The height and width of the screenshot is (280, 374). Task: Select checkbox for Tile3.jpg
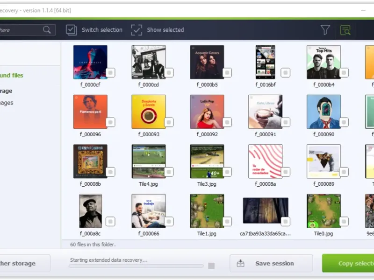coord(227,172)
